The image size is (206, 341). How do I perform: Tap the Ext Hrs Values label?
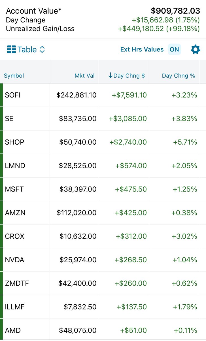pyautogui.click(x=142, y=49)
